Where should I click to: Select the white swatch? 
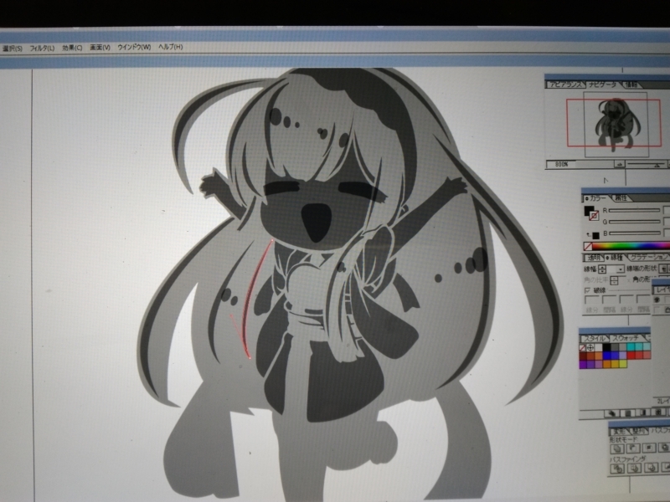(x=598, y=348)
